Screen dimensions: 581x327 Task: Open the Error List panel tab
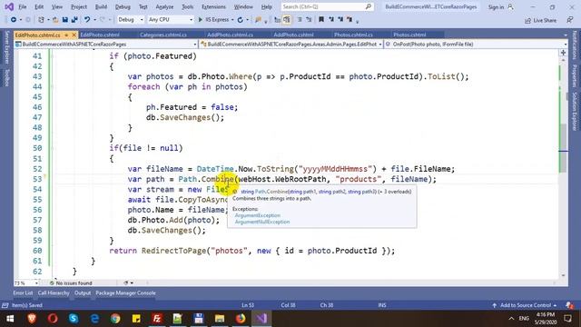click(23, 292)
